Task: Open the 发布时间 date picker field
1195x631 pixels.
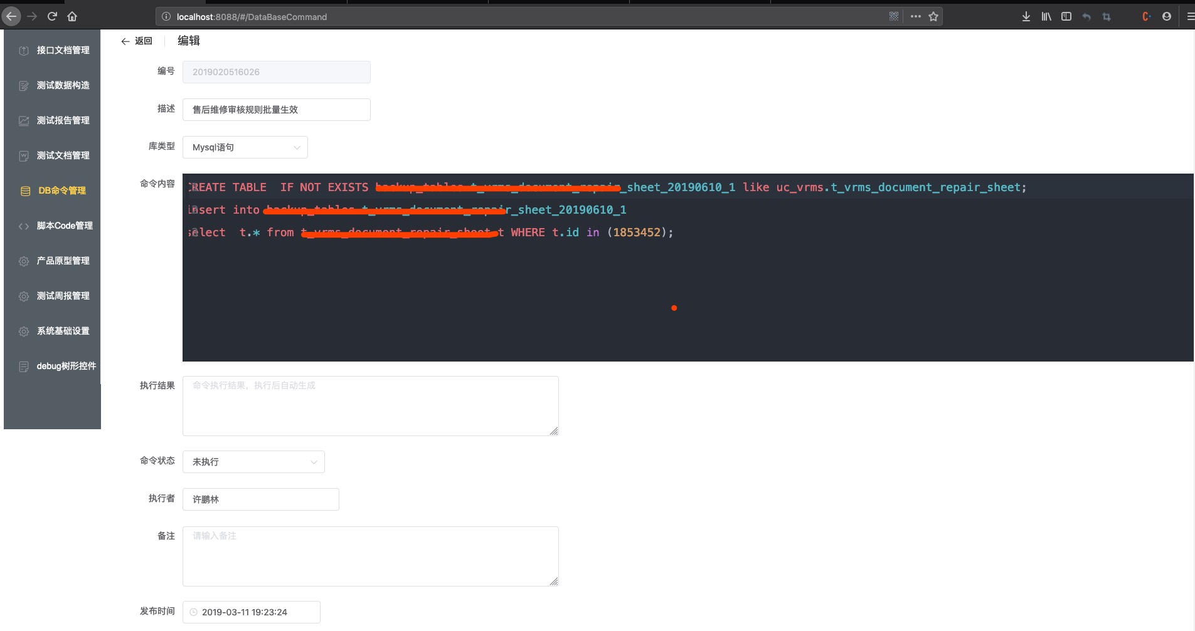Action: (x=252, y=612)
